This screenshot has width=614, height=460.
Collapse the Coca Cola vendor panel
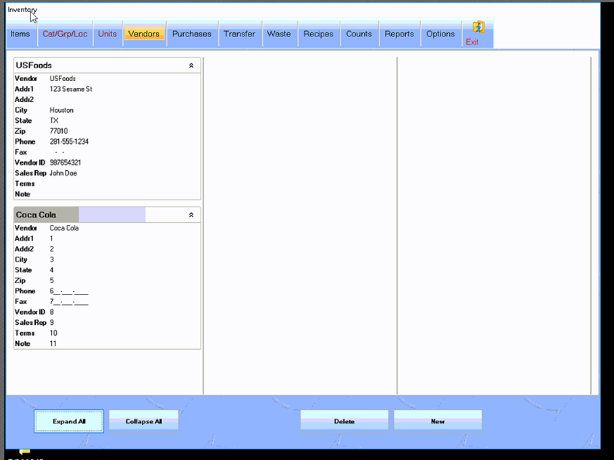[191, 215]
